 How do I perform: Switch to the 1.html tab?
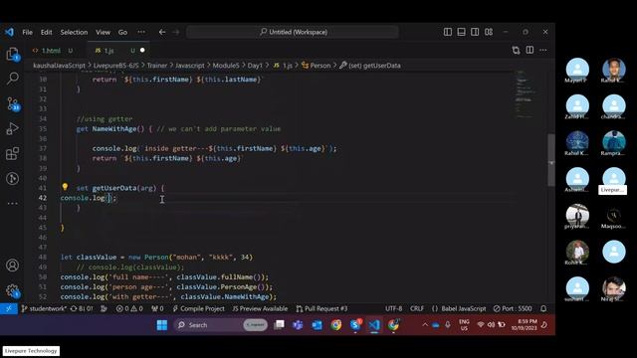(x=51, y=51)
